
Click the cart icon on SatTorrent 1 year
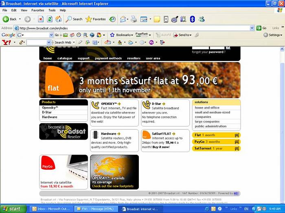[237, 148]
